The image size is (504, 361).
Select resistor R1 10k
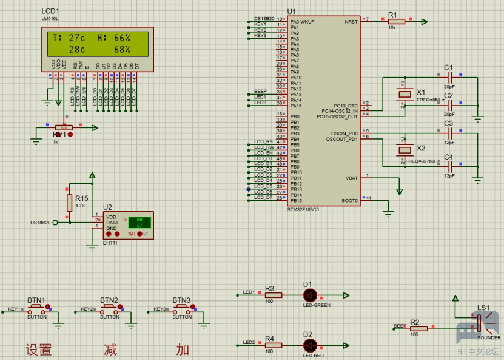[396, 21]
